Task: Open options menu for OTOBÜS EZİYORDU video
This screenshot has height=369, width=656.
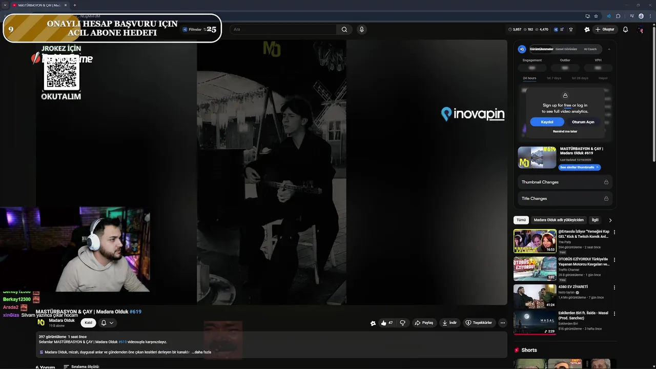Action: [614, 260]
